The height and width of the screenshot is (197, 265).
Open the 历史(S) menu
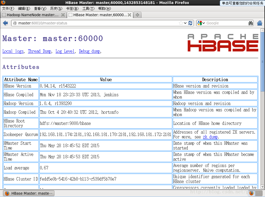click(56, 8)
